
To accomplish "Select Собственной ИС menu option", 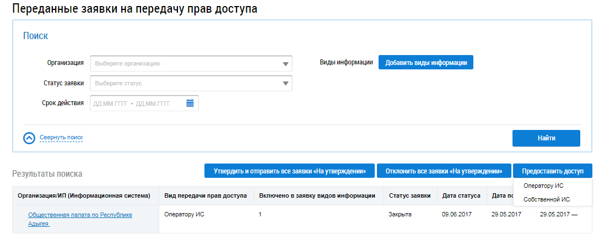I will [x=546, y=199].
